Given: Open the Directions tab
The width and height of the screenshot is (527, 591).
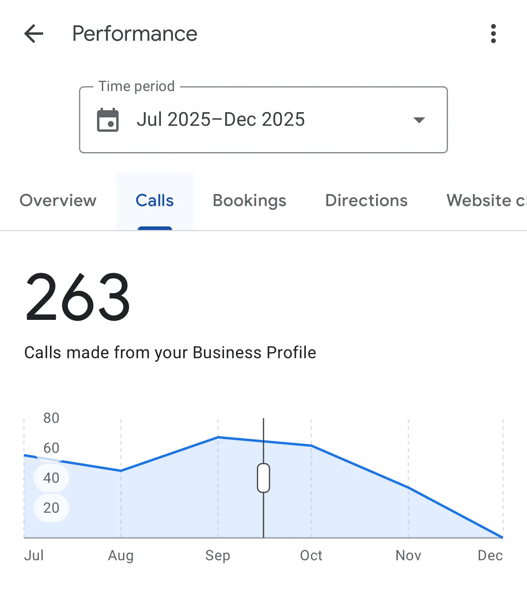Looking at the screenshot, I should [x=366, y=200].
